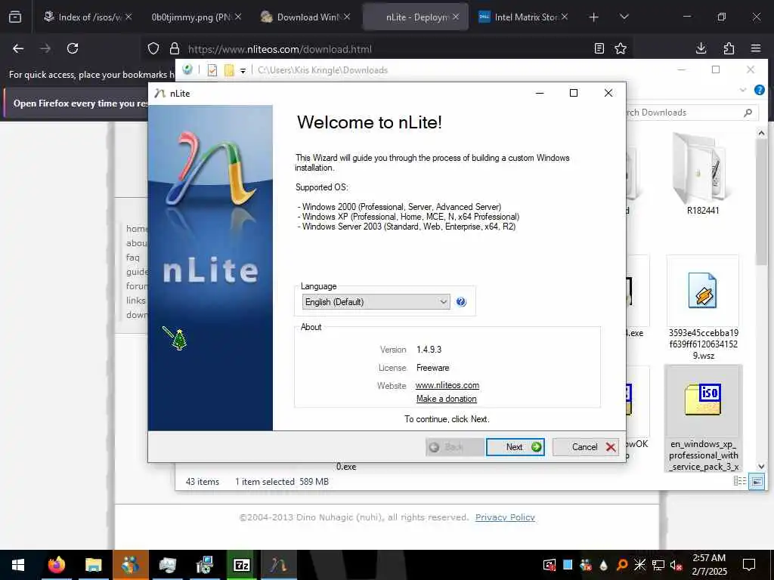774x580 pixels.
Task: Click the Firefox back arrow
Action: (18, 48)
